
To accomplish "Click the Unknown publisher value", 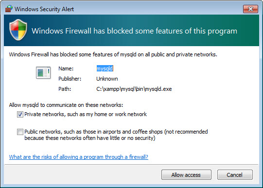I will 107,79.
